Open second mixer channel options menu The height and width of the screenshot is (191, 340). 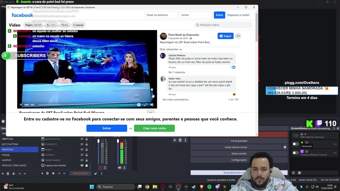[x=124, y=168]
